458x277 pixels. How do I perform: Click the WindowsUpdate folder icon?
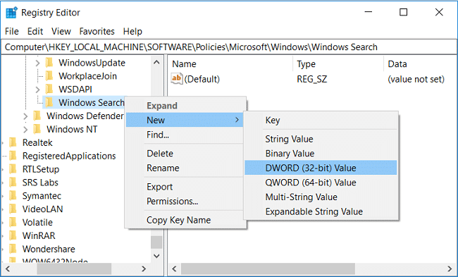49,63
